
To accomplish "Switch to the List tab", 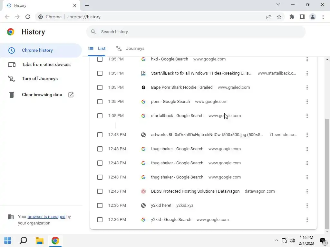I will point(97,49).
